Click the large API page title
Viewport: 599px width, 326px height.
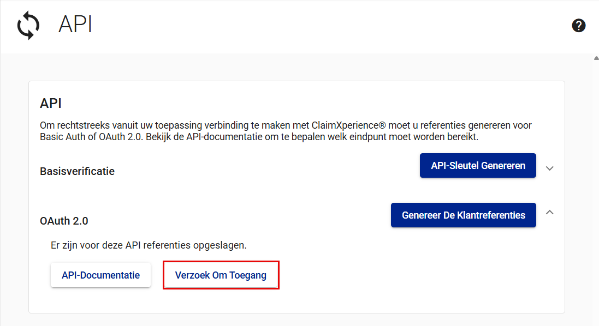coord(75,25)
